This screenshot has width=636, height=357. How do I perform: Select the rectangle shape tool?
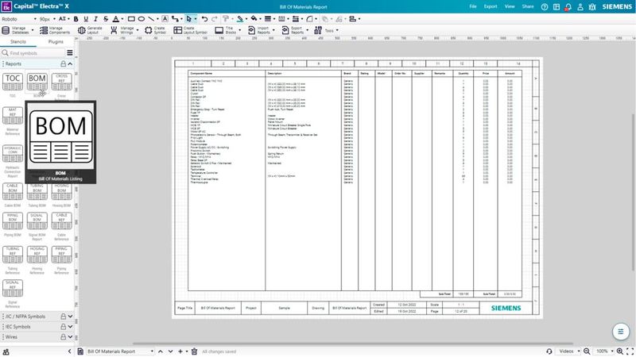click(x=131, y=19)
